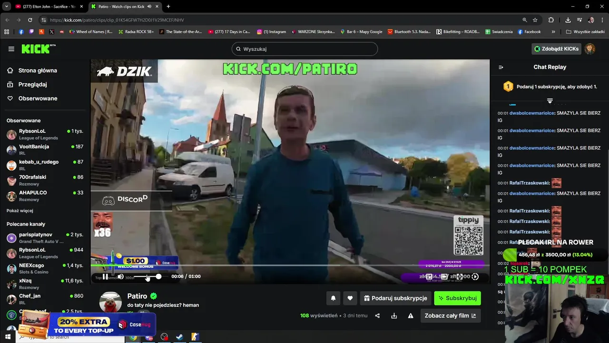This screenshot has width=609, height=343.
Task: Open AHAPULCO channel
Action: (45, 196)
